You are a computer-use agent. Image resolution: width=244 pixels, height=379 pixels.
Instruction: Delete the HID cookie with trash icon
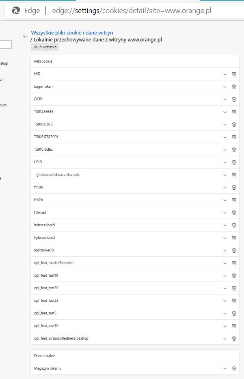(x=234, y=74)
